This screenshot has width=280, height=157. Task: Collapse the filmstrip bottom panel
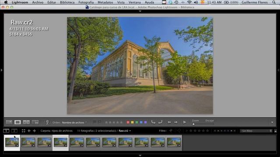140,155
